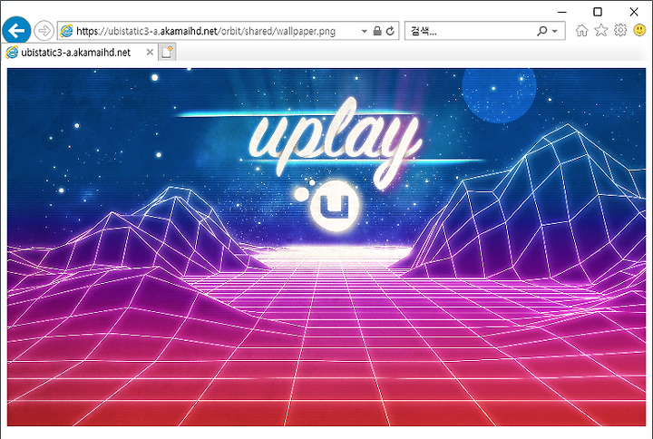Minimize the Internet Explorer window
This screenshot has width=653, height=439.
561,12
